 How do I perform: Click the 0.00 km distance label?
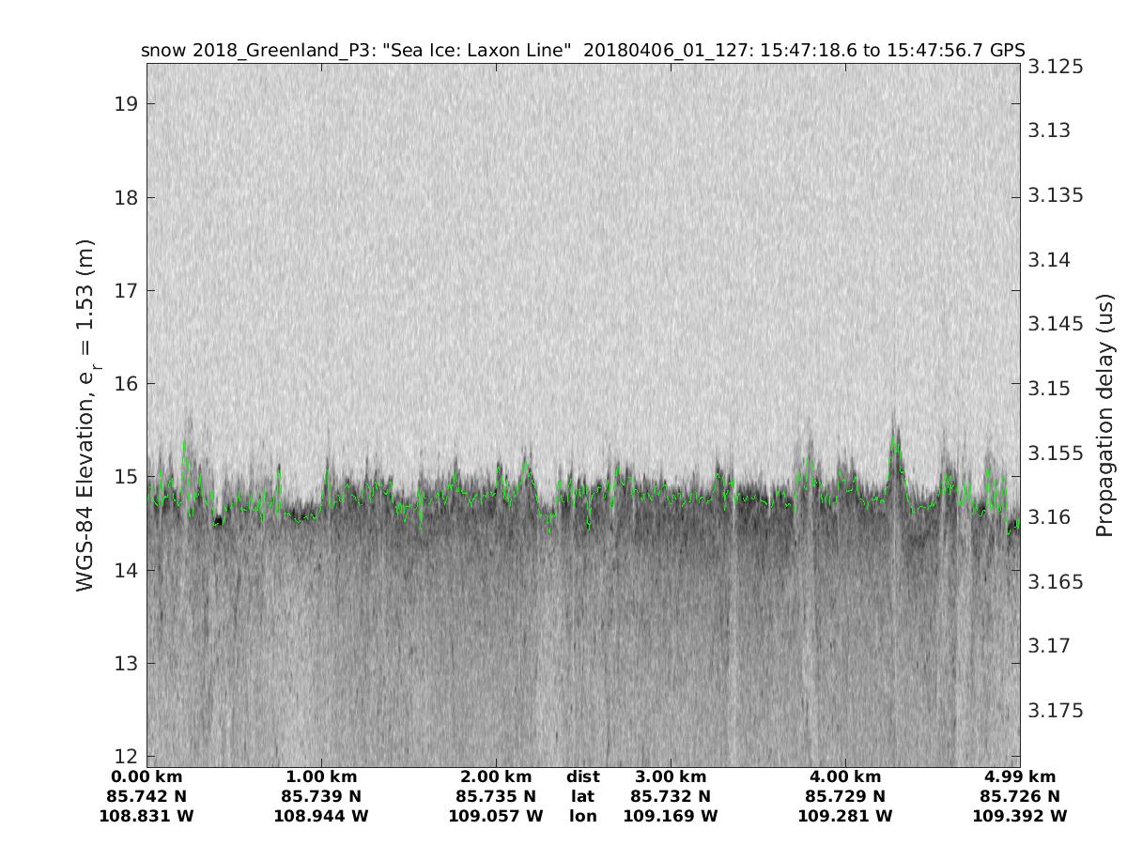click(x=147, y=776)
